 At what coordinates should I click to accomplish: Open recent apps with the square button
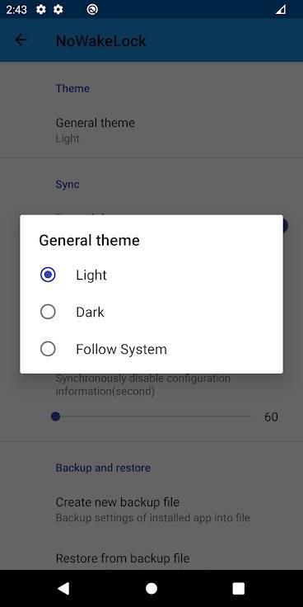[x=239, y=588]
